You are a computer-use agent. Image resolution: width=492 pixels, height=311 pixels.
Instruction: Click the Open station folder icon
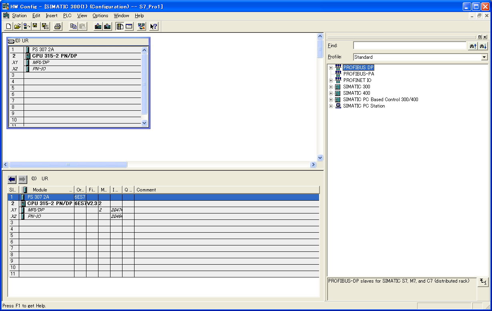pos(17,26)
